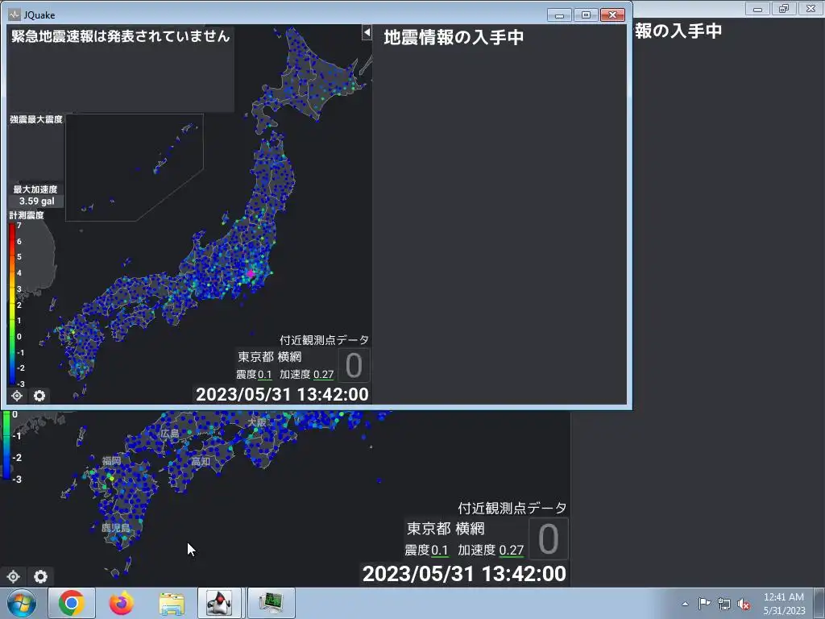The image size is (825, 619).
Task: Click the magenta Tokyo station marker on the map
Action: tap(251, 274)
